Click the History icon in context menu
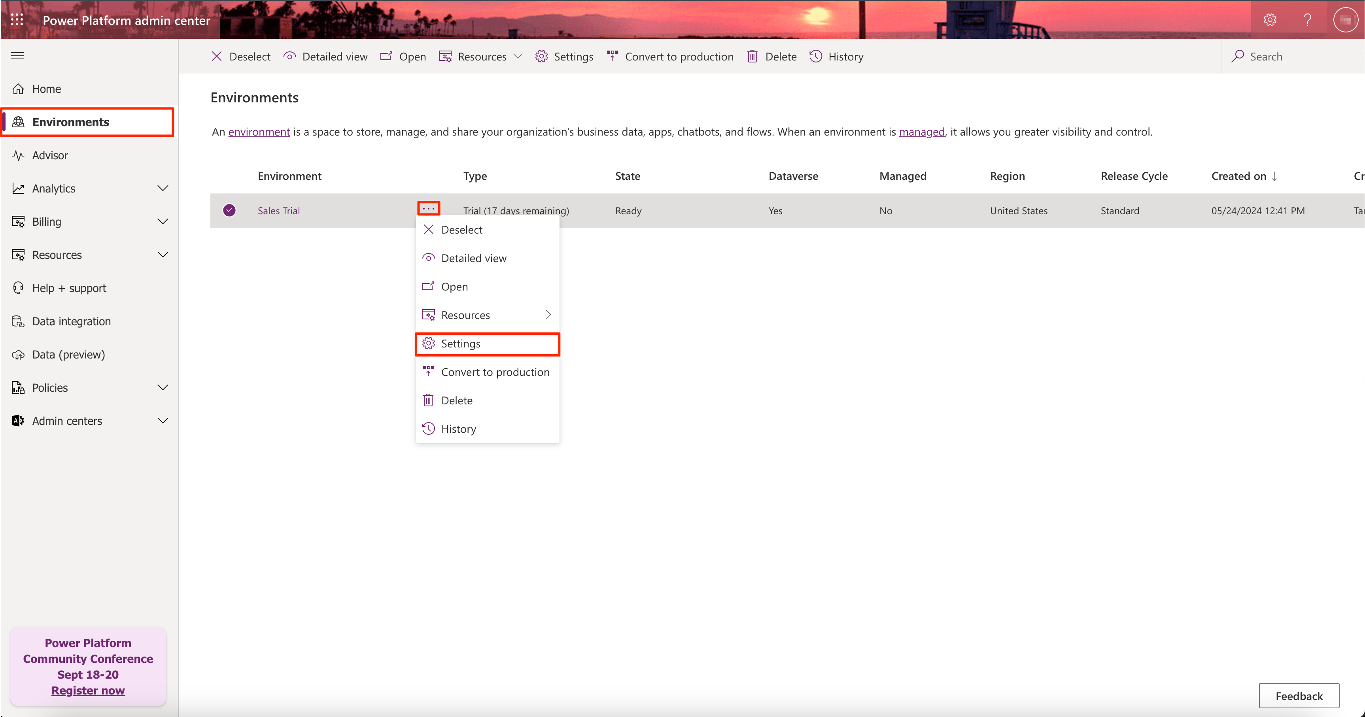 [x=430, y=428]
